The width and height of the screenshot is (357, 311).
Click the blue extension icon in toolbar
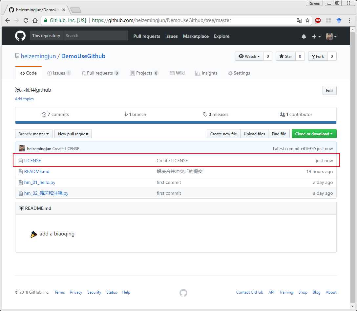339,20
